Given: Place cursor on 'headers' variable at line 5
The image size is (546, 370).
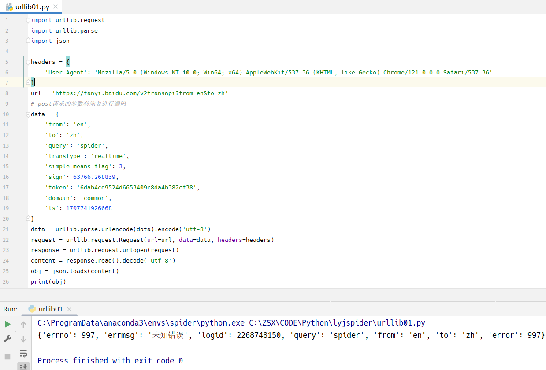Looking at the screenshot, I should point(43,62).
